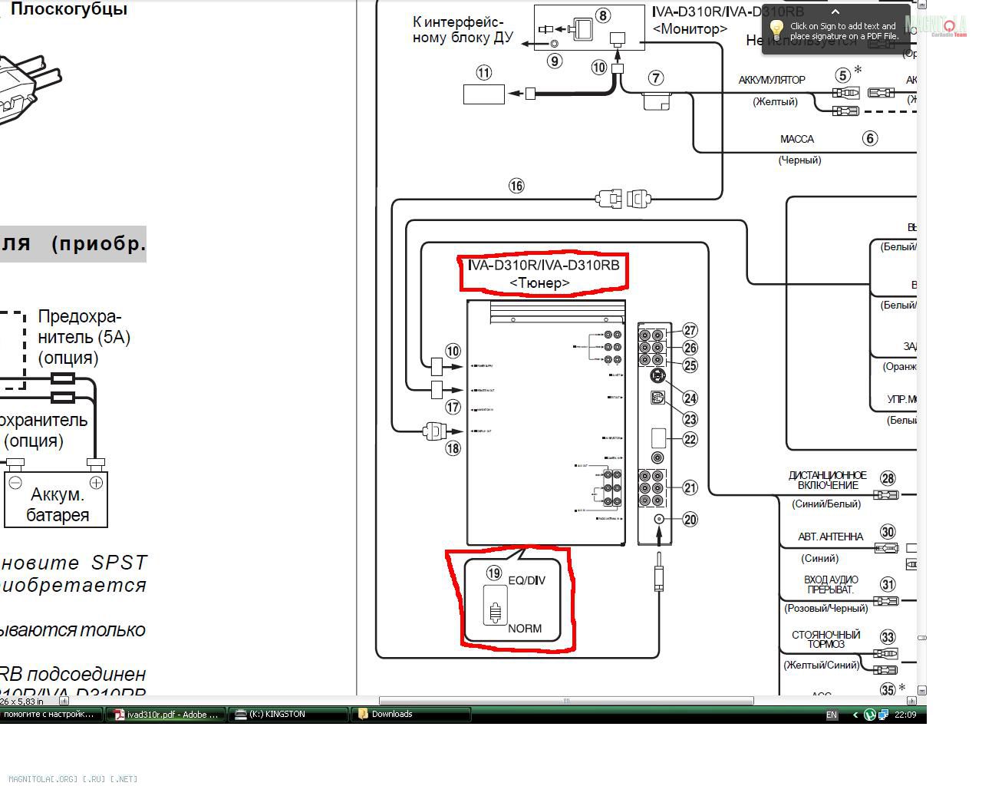
Task: Click the lightbulb icon in the tip popup
Action: (776, 30)
